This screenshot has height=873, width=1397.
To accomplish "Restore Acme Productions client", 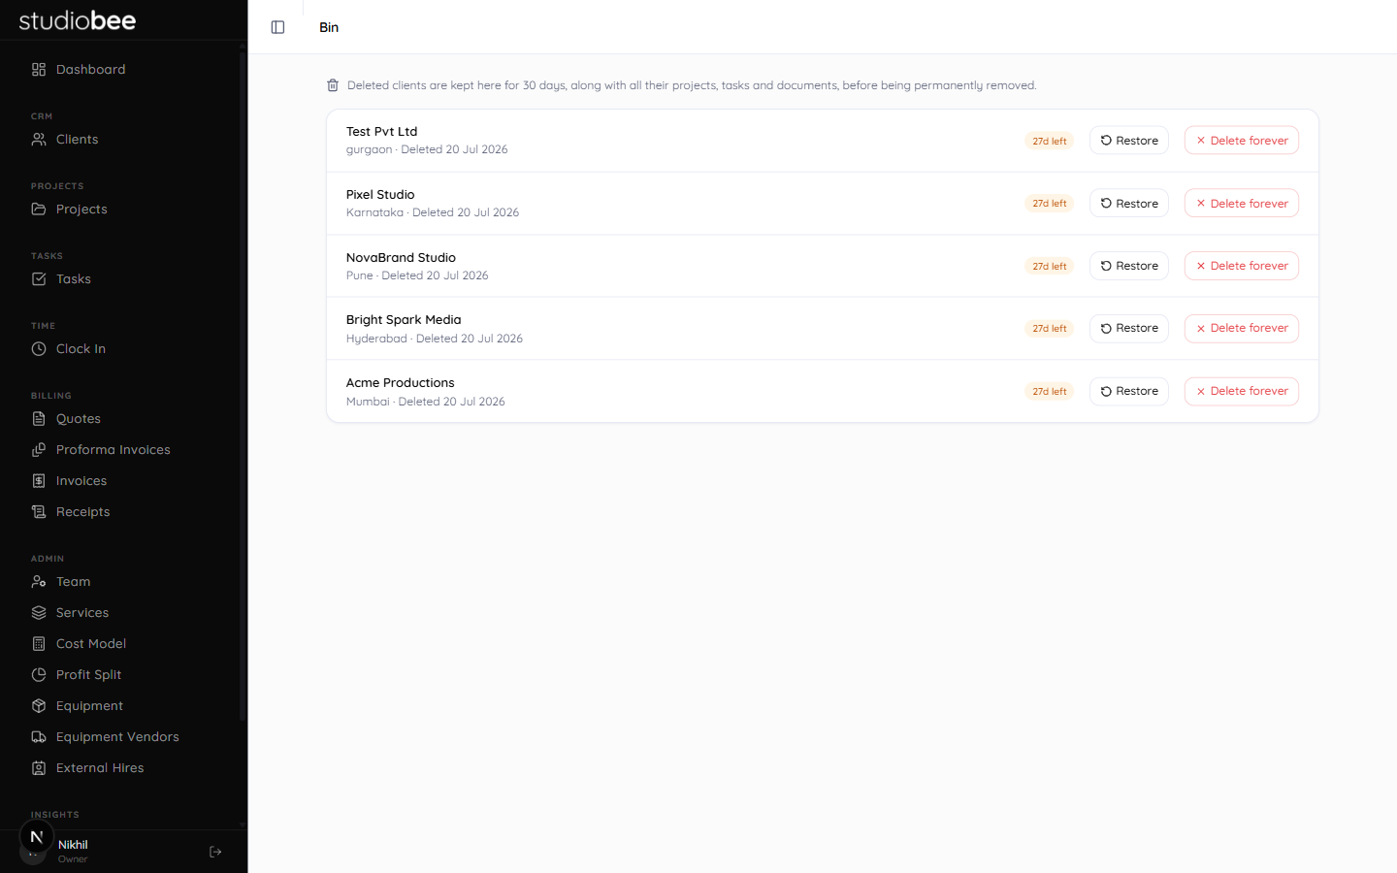I will point(1129,392).
